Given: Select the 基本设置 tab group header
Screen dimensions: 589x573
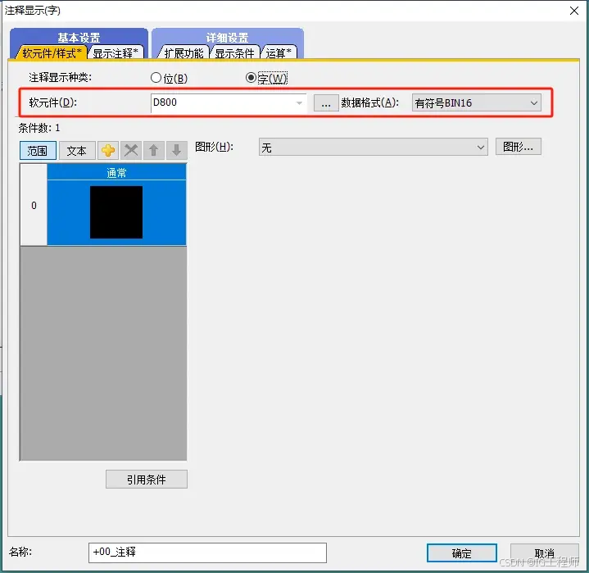Looking at the screenshot, I should click(x=79, y=38).
